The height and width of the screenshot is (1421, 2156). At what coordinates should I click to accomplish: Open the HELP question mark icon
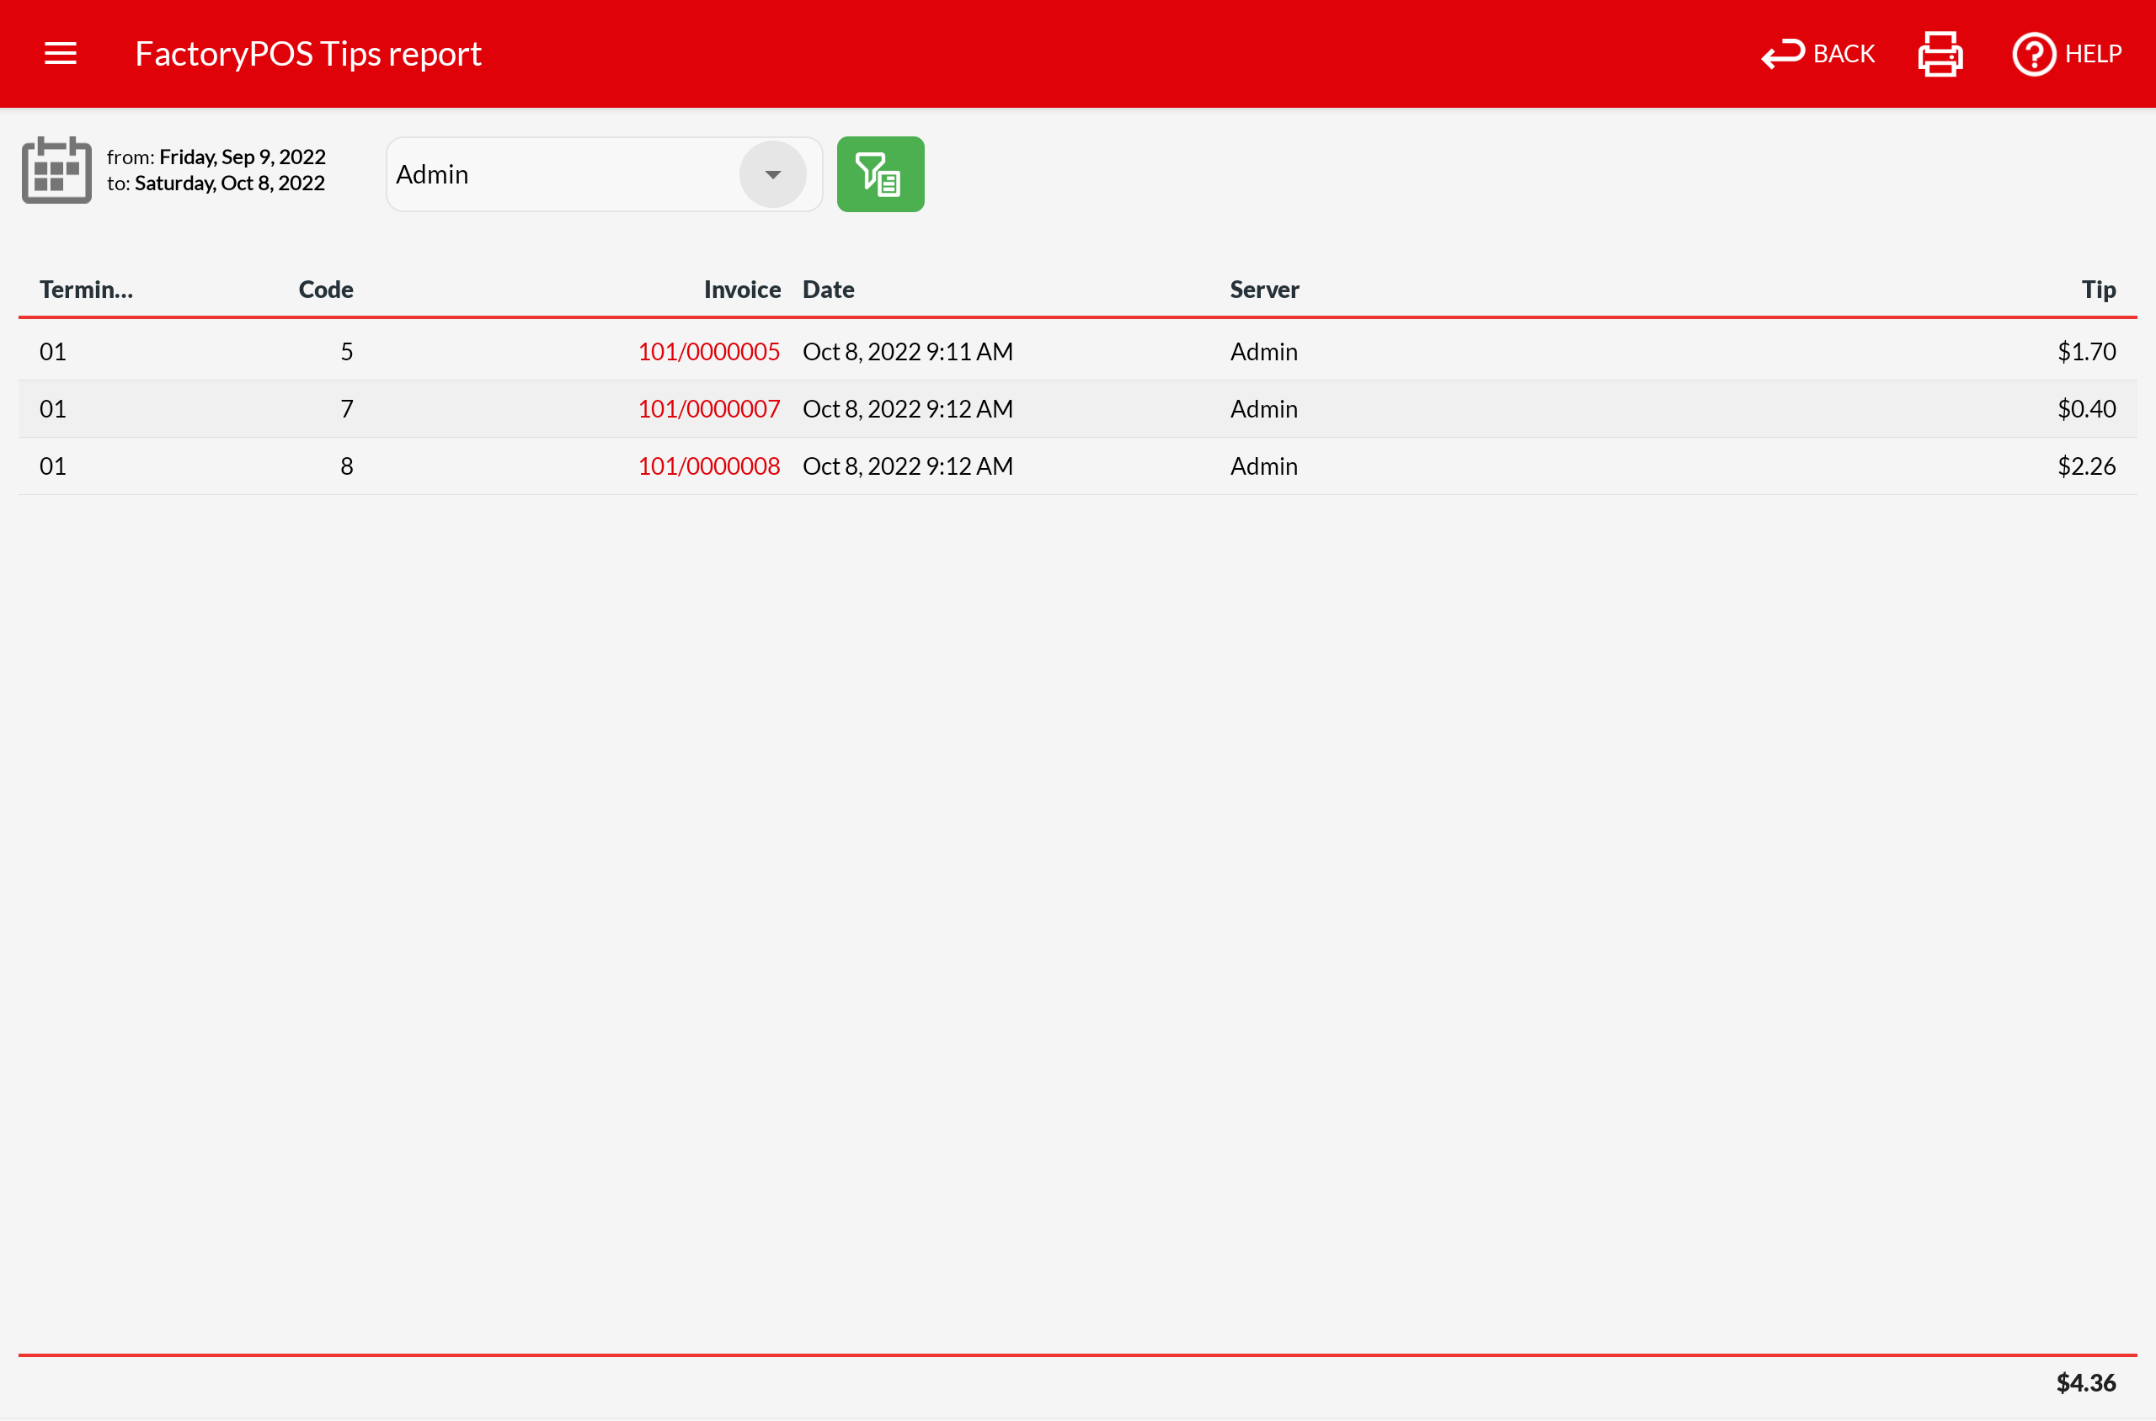coord(2033,54)
